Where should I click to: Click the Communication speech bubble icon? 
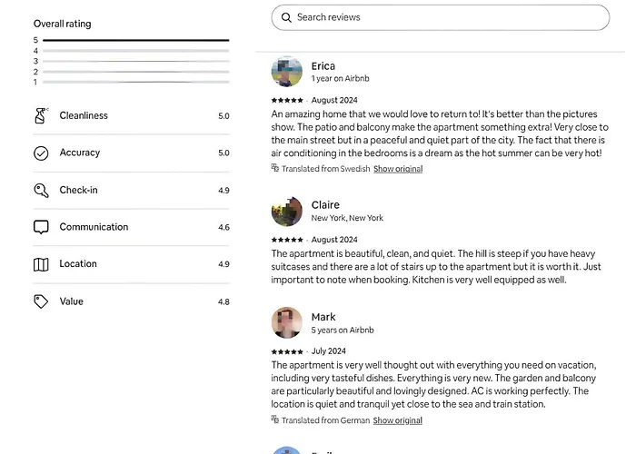[x=41, y=227]
